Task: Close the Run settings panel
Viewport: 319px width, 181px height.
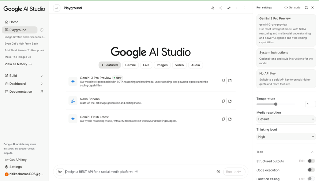Action: [313, 8]
